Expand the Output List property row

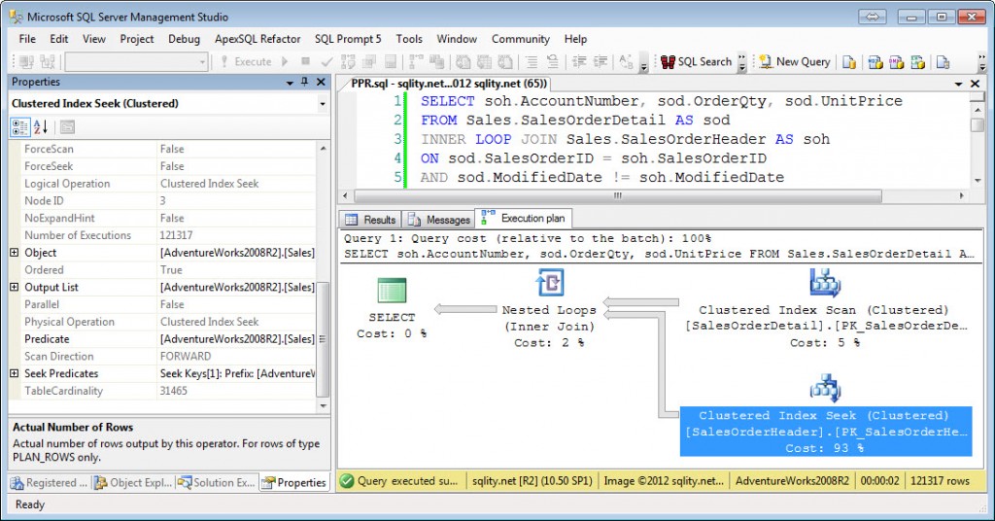15,288
